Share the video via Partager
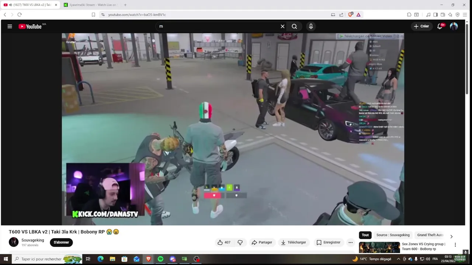The image size is (472, 265). [262, 242]
